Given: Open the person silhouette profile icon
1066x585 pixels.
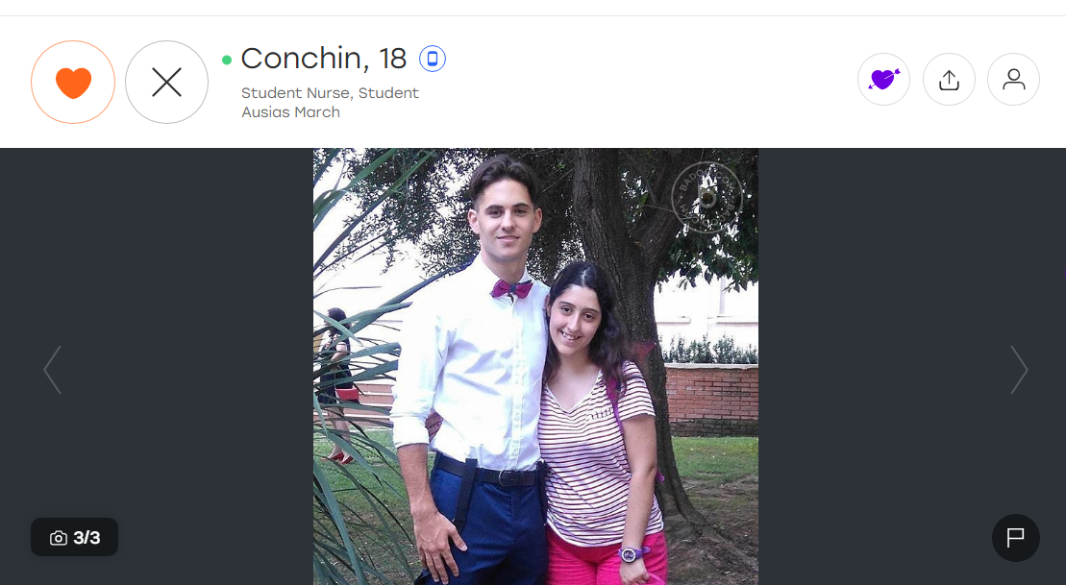Looking at the screenshot, I should (x=1014, y=80).
